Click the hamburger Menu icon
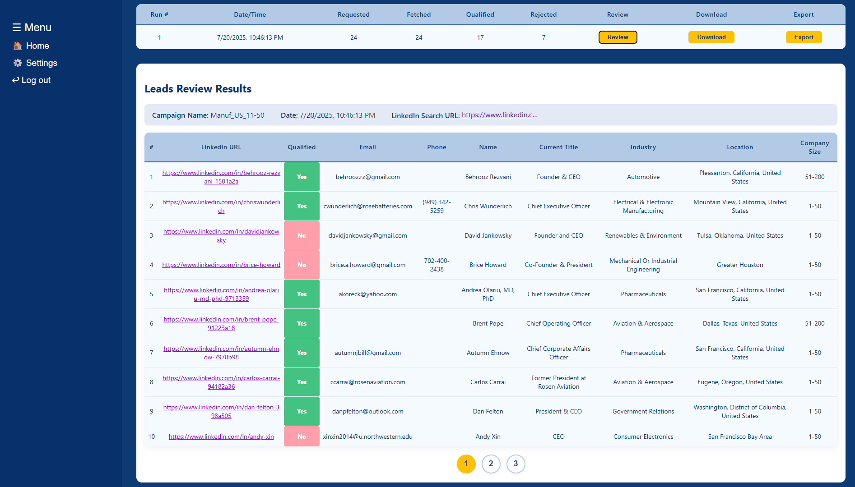This screenshot has height=487, width=855. point(17,28)
